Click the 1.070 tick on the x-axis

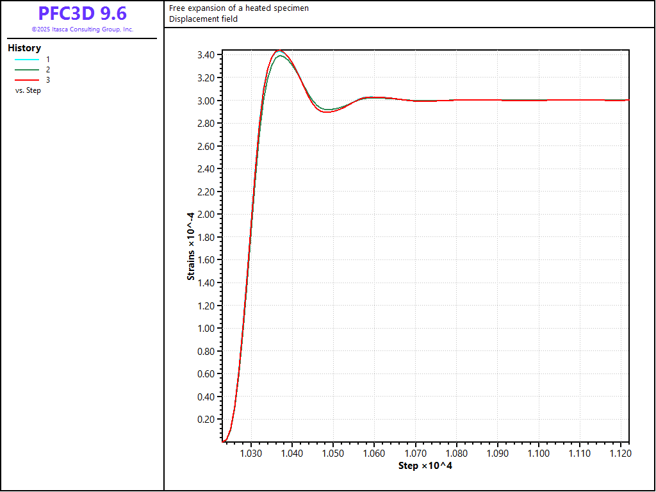(x=415, y=454)
